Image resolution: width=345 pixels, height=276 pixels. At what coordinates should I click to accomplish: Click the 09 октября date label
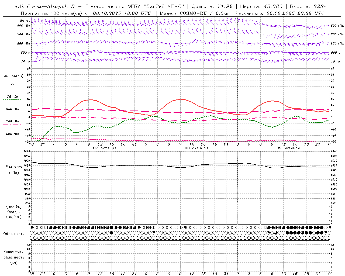(x=288, y=148)
